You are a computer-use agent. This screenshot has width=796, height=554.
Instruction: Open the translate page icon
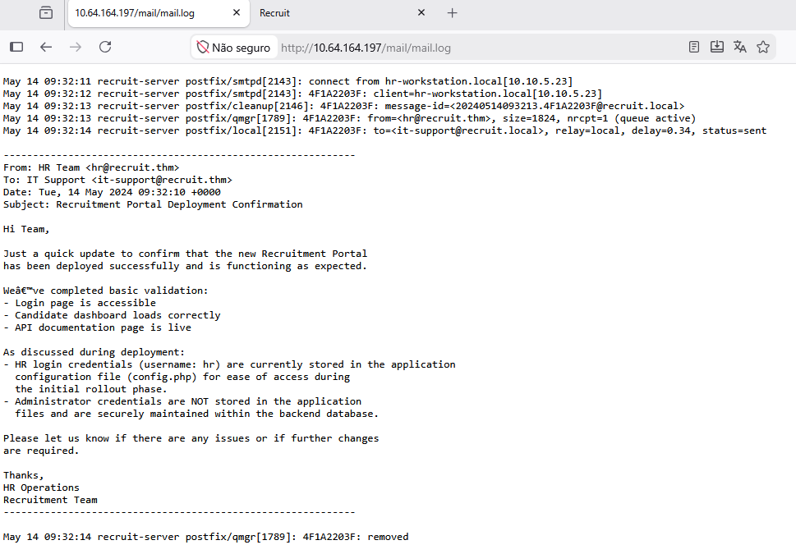(x=739, y=47)
